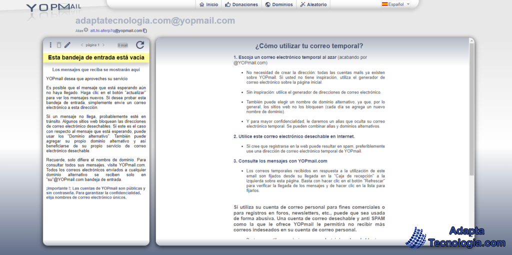Open the Español language dropdown

tap(395, 4)
